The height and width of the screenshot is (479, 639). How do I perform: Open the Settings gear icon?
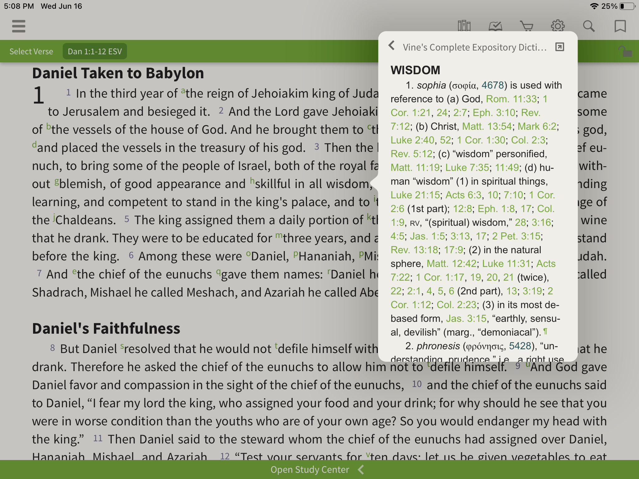coord(558,26)
